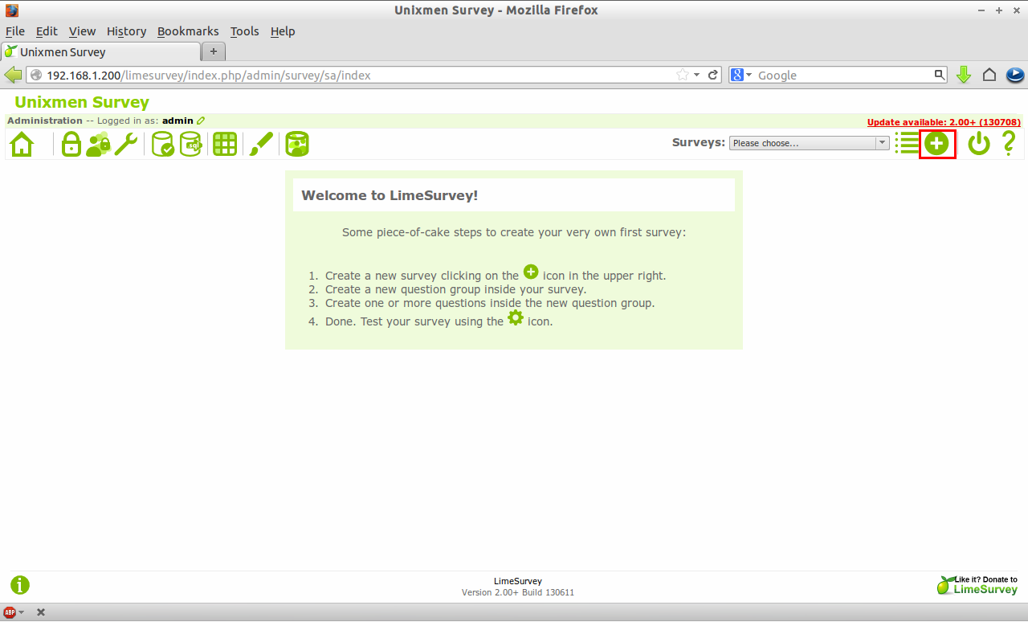
Task: Click the Adblock Plus ABP icon
Action: click(10, 612)
